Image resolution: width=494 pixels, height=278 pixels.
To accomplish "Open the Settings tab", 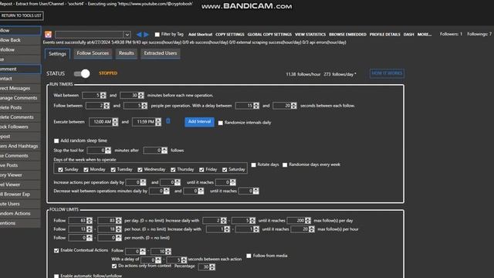I will pos(57,53).
